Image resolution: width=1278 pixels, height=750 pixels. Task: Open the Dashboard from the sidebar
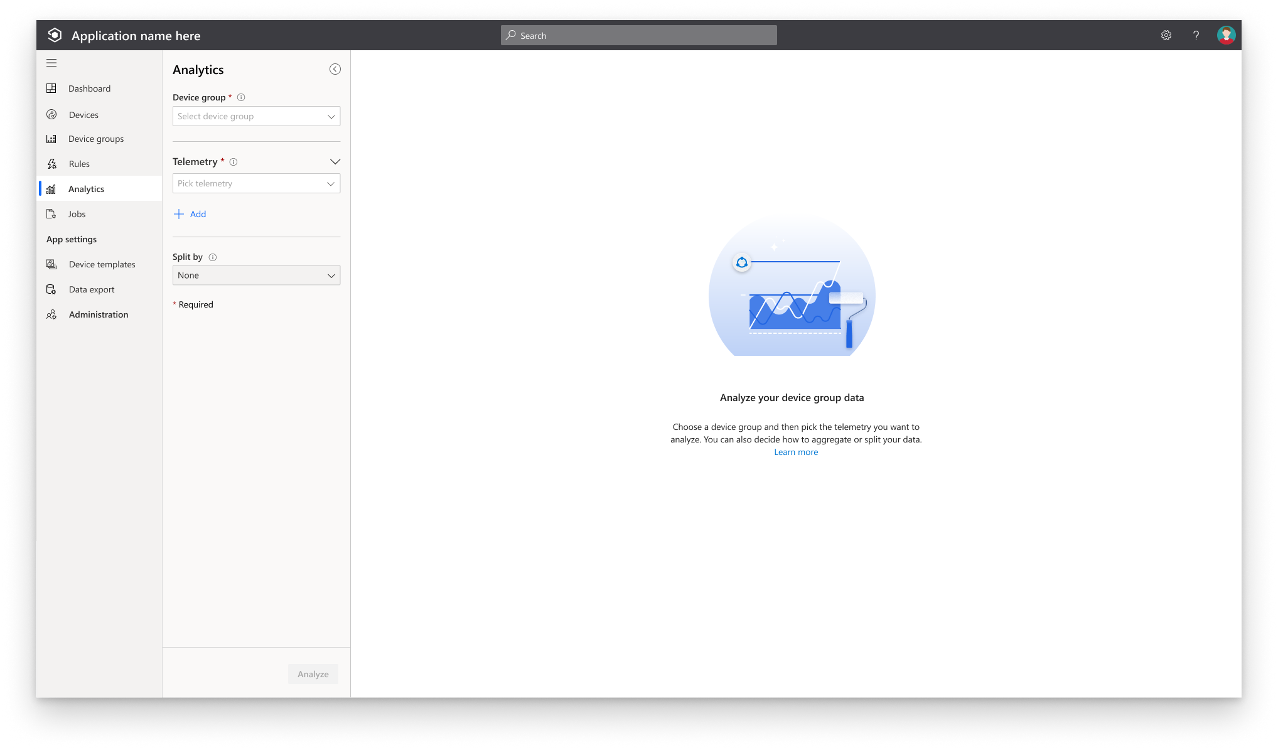[89, 88]
